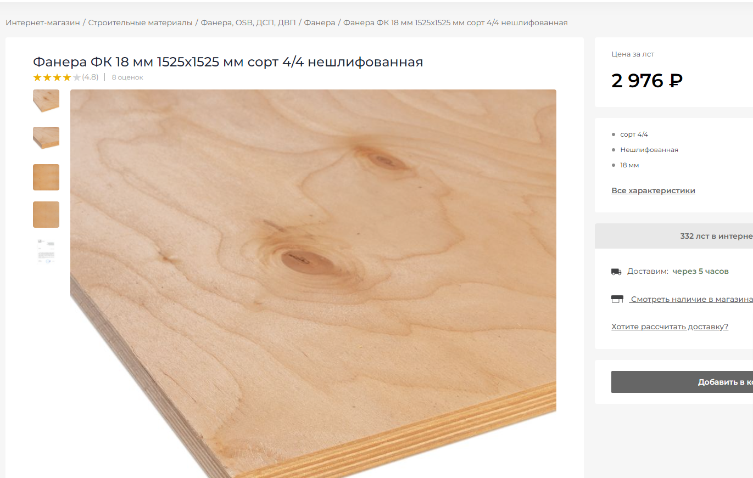Open Все характеристики link

coord(653,190)
